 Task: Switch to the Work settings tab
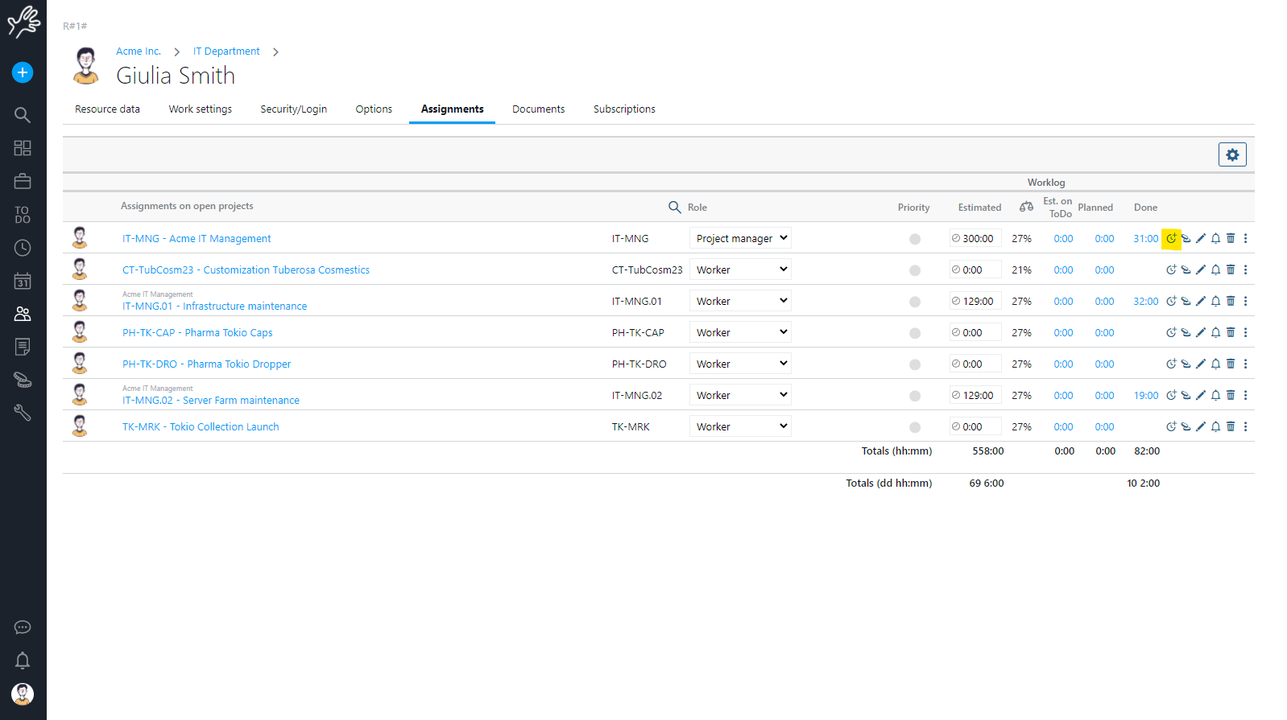200,109
